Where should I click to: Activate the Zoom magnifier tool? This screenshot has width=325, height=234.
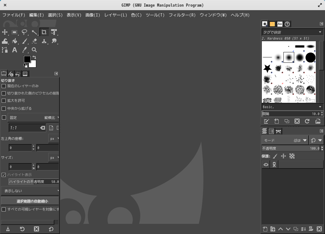pos(34,50)
